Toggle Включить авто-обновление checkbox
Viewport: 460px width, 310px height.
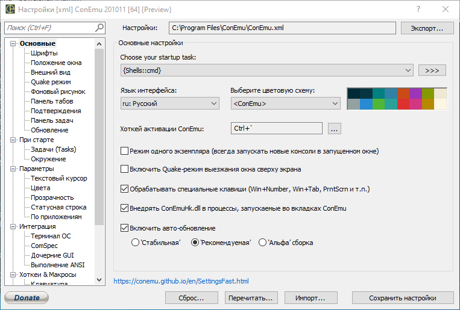pos(124,228)
